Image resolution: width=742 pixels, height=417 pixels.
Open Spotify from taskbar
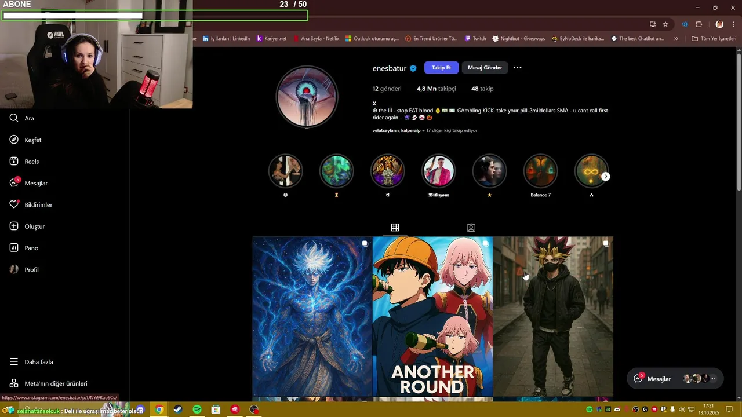[197, 409]
